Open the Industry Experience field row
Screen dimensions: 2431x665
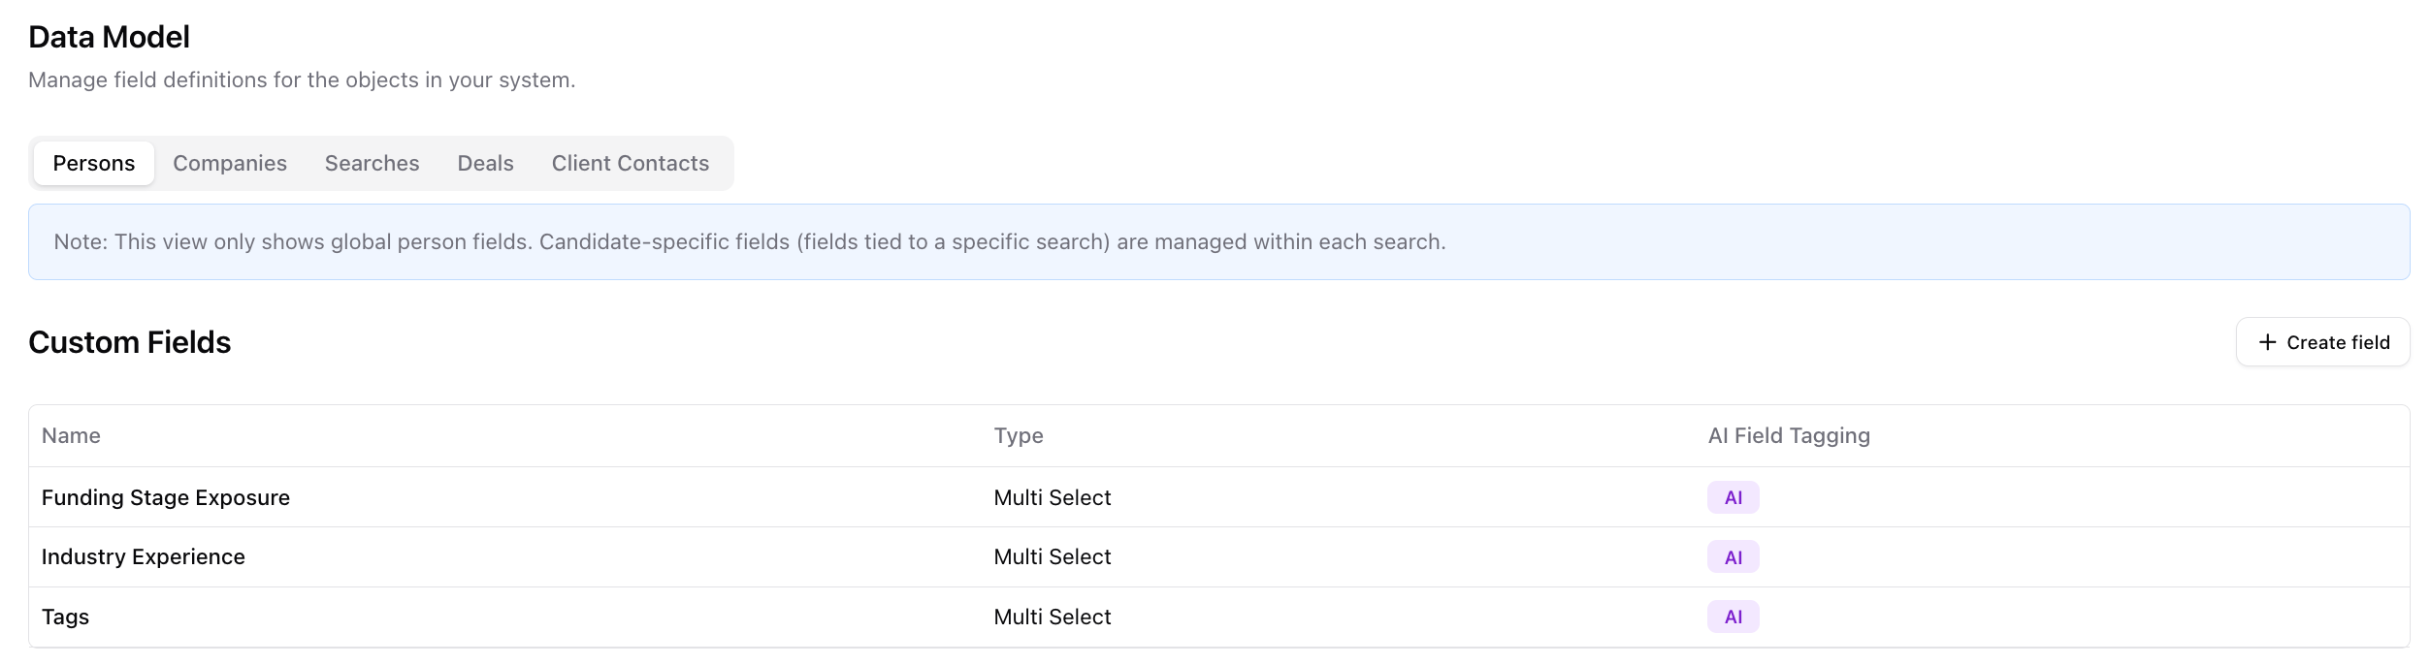click(1218, 557)
